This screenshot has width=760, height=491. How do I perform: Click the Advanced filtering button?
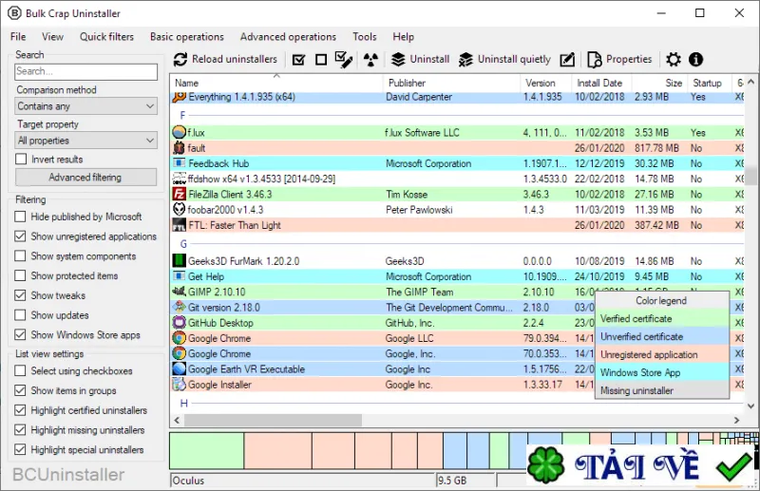click(x=85, y=177)
